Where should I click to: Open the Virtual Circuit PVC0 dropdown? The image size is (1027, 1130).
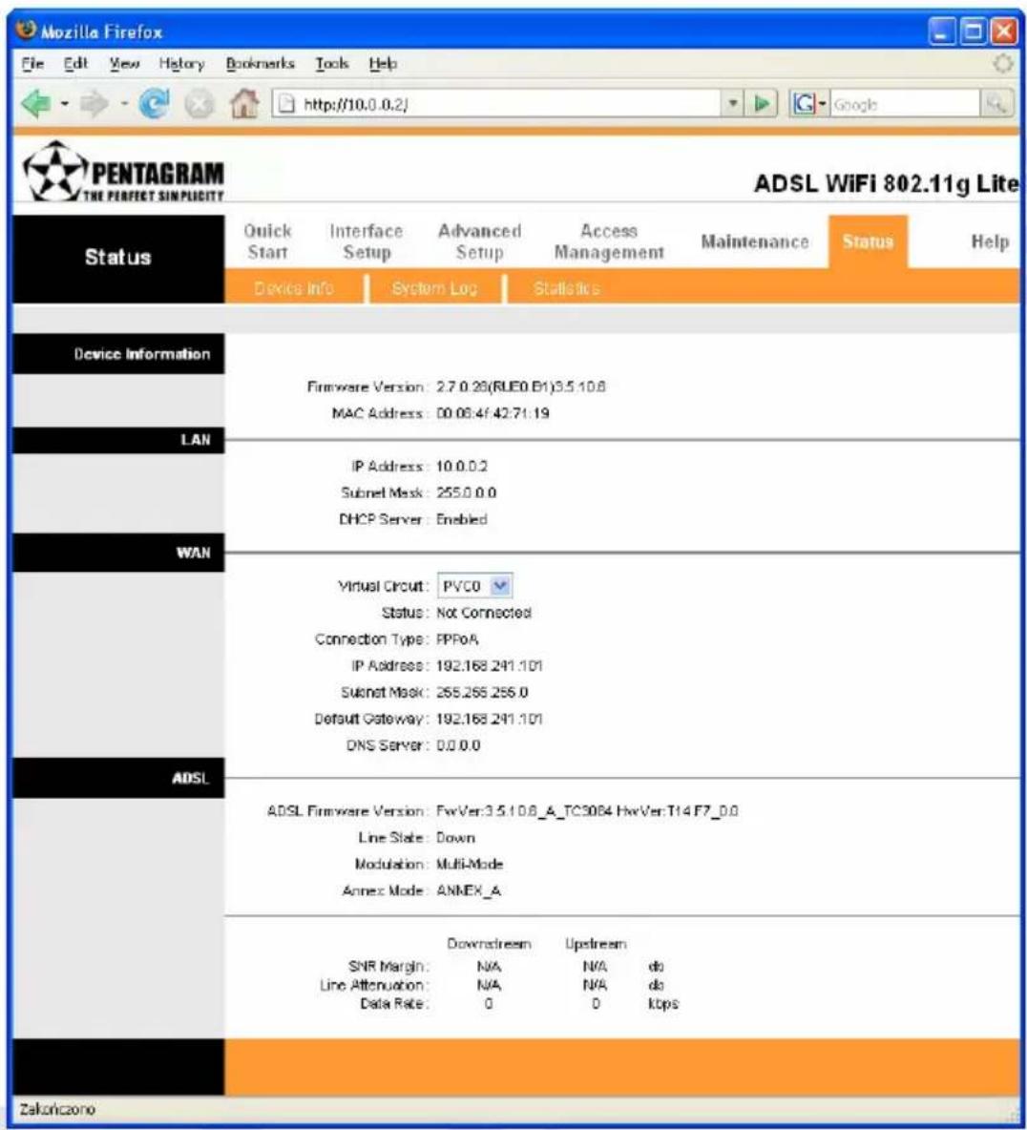click(475, 586)
